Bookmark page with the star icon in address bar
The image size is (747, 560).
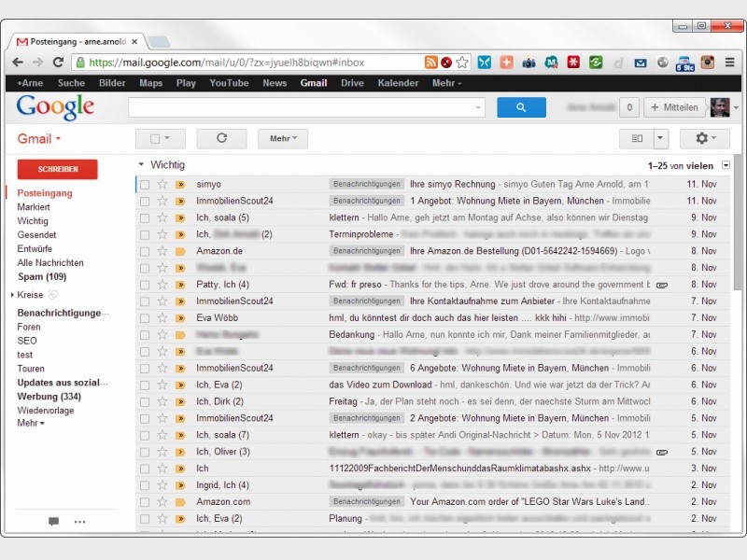coord(461,63)
